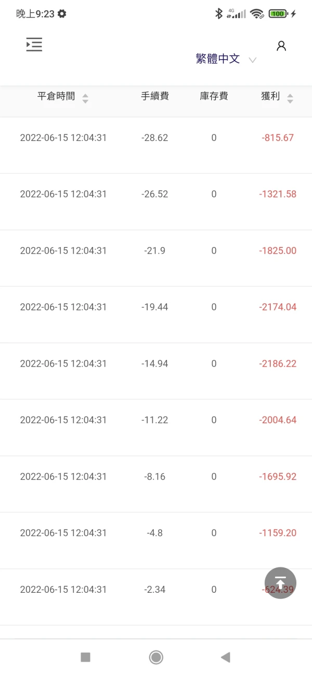Select the row with fee -11.22
The width and height of the screenshot is (312, 676).
155,420
